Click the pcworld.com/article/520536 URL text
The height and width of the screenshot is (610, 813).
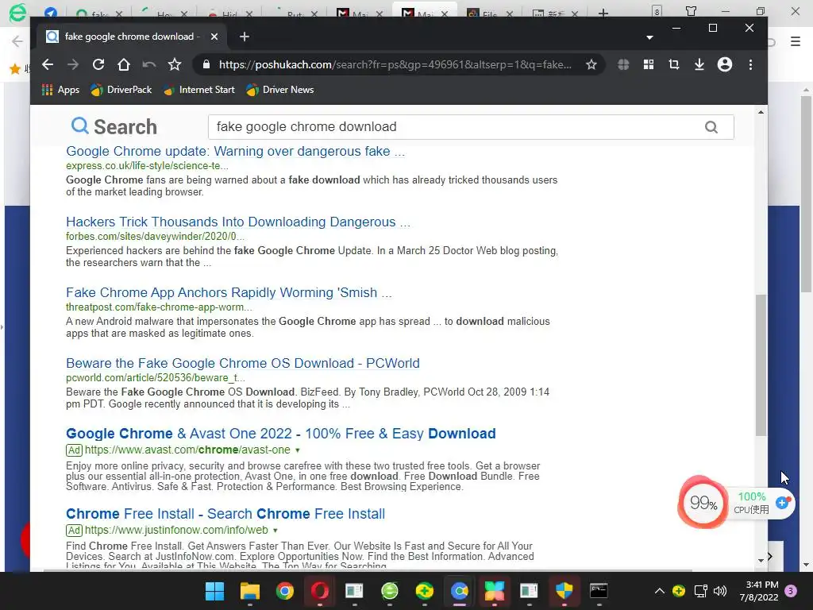coord(155,378)
